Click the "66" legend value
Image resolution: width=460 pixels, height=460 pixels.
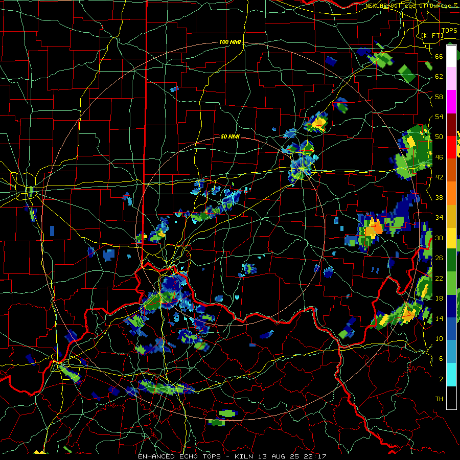pos(439,56)
